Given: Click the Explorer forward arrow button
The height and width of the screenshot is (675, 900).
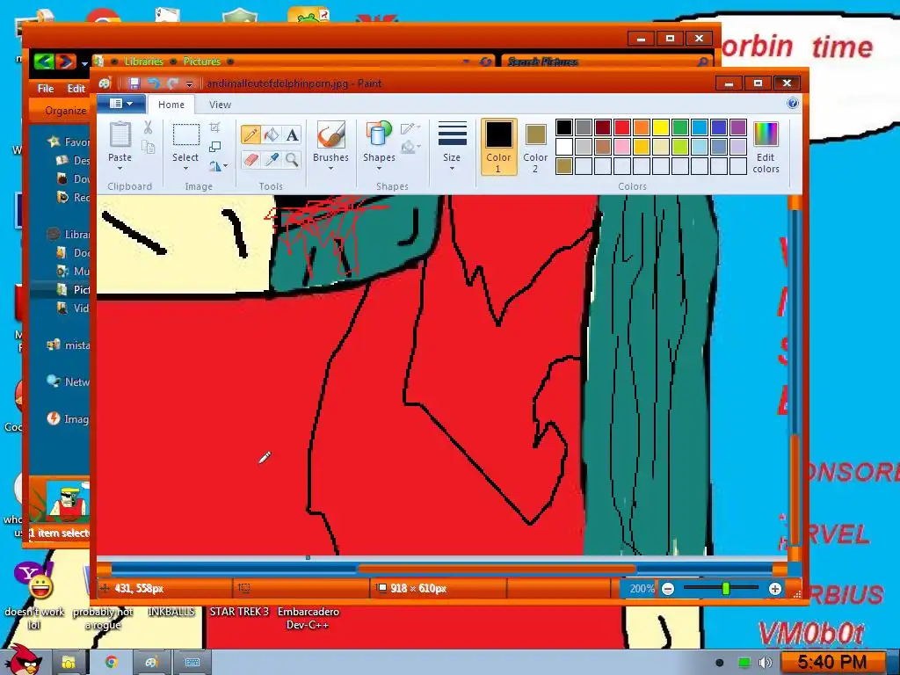Looking at the screenshot, I should point(66,62).
